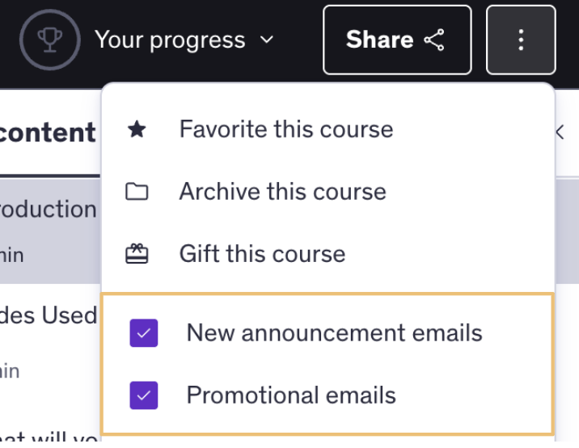Uncheck Promotional emails checkbox
The height and width of the screenshot is (448, 579).
144,395
